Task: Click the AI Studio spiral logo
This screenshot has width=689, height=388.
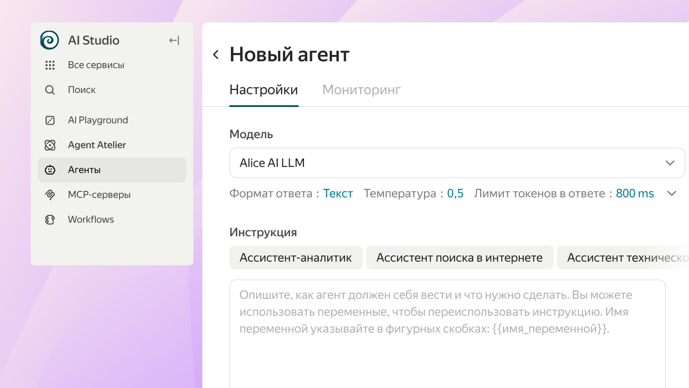Action: click(49, 40)
